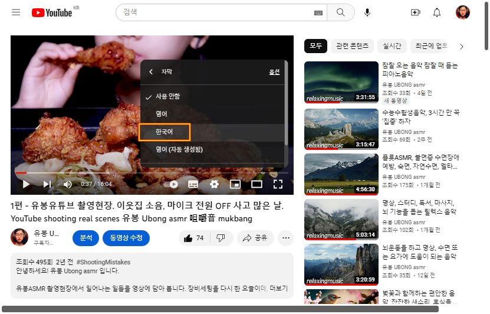Open the notifications bell
The height and width of the screenshot is (314, 490).
click(x=437, y=12)
